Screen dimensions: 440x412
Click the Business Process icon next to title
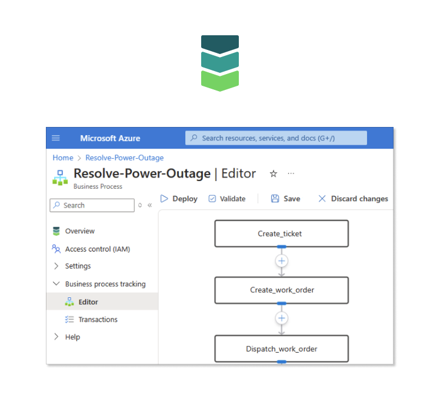[60, 177]
